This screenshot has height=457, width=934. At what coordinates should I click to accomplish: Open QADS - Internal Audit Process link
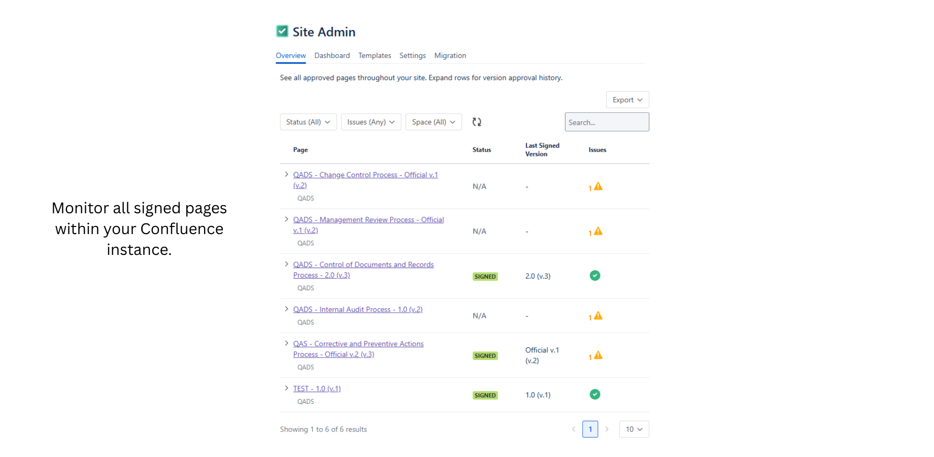(x=358, y=309)
